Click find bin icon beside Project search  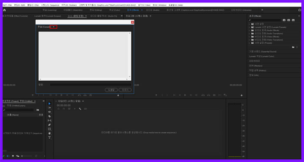point(38,110)
